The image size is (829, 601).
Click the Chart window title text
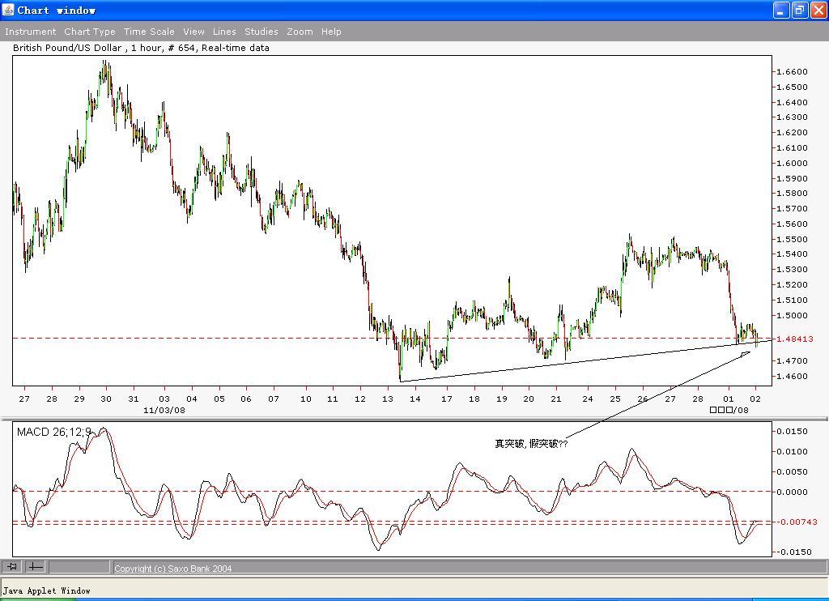point(56,10)
